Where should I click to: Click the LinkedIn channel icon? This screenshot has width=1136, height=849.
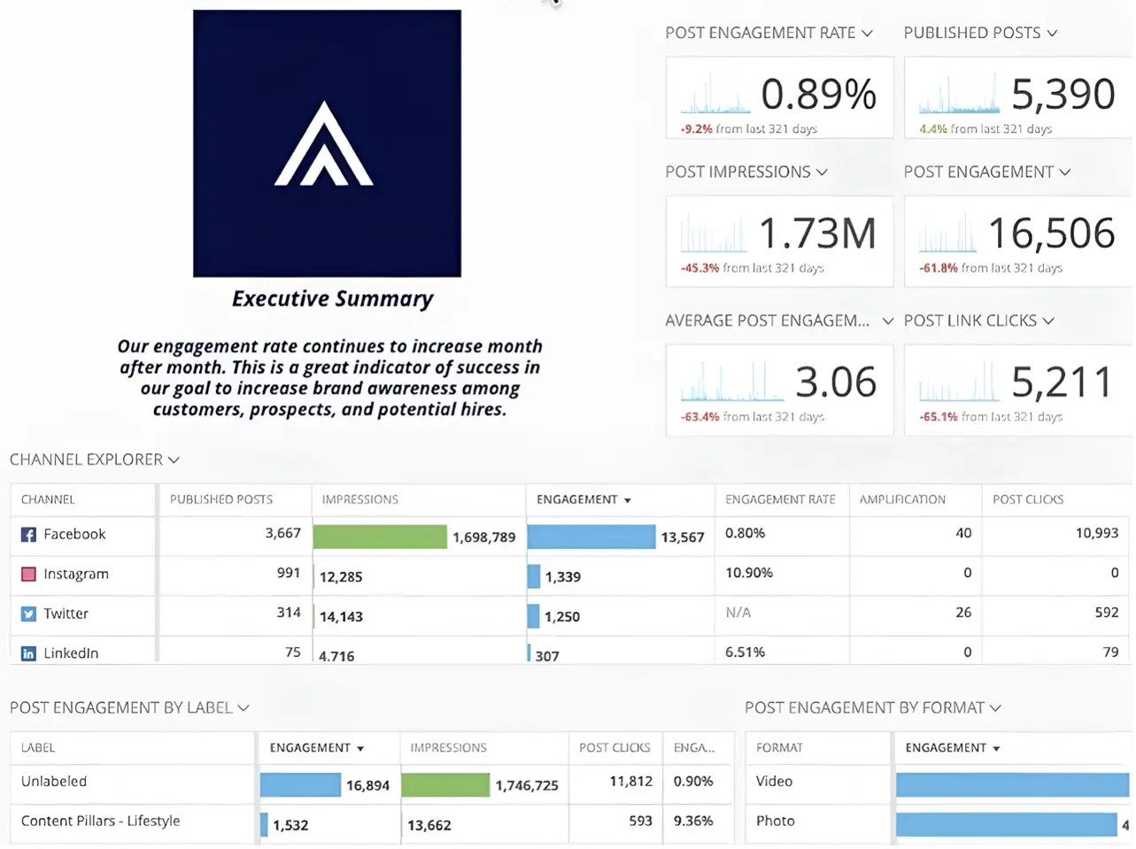[x=28, y=655]
